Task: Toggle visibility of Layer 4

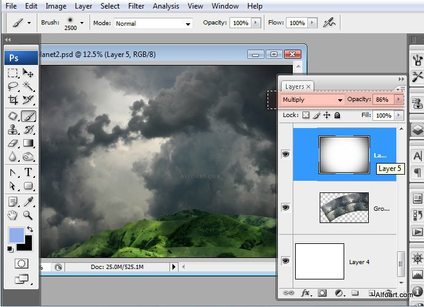Action: tap(285, 261)
